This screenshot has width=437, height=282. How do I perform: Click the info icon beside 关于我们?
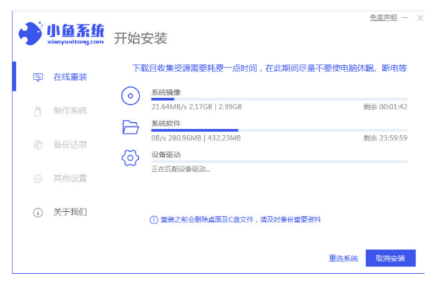tap(37, 212)
